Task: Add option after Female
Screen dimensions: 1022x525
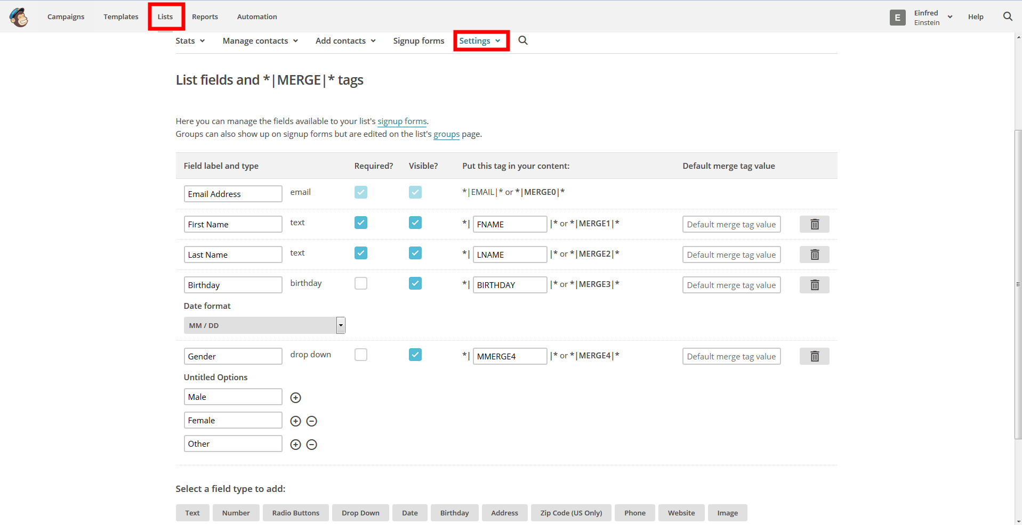Action: pos(296,421)
